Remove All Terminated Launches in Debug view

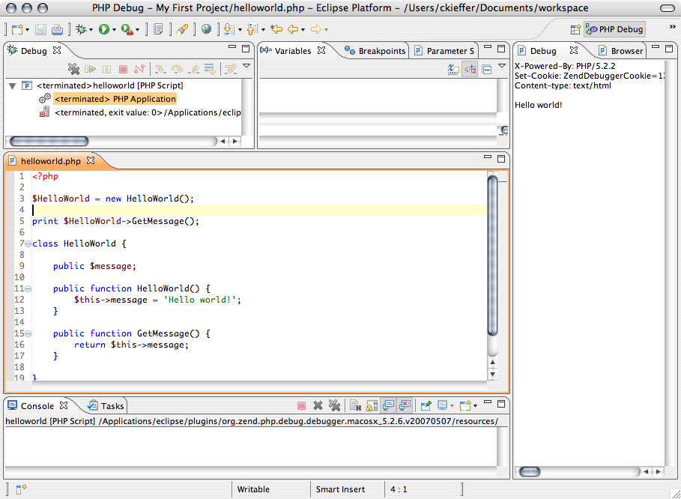click(x=73, y=69)
